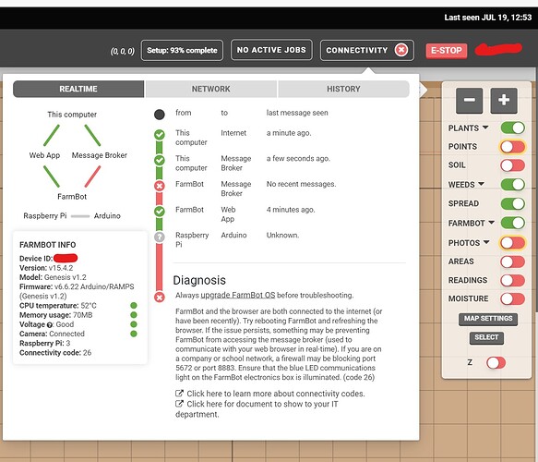Screen dimensions: 538x462
Task: Expand the FarmBot layer dropdown arrow
Action: [x=491, y=223]
